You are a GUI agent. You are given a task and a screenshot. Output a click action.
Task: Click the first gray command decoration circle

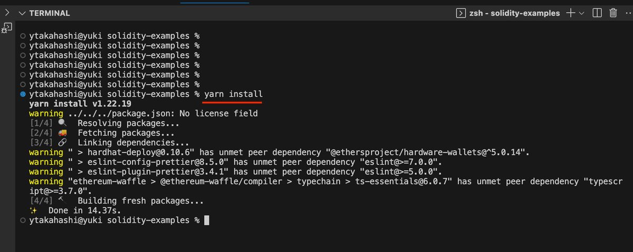(x=22, y=36)
